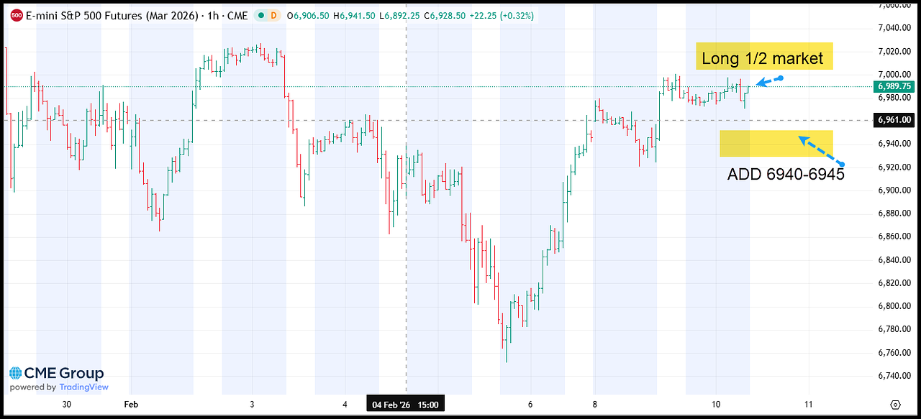The image size is (921, 419).
Task: Select the 'ADD 6940-6945' text label
Action: [785, 174]
